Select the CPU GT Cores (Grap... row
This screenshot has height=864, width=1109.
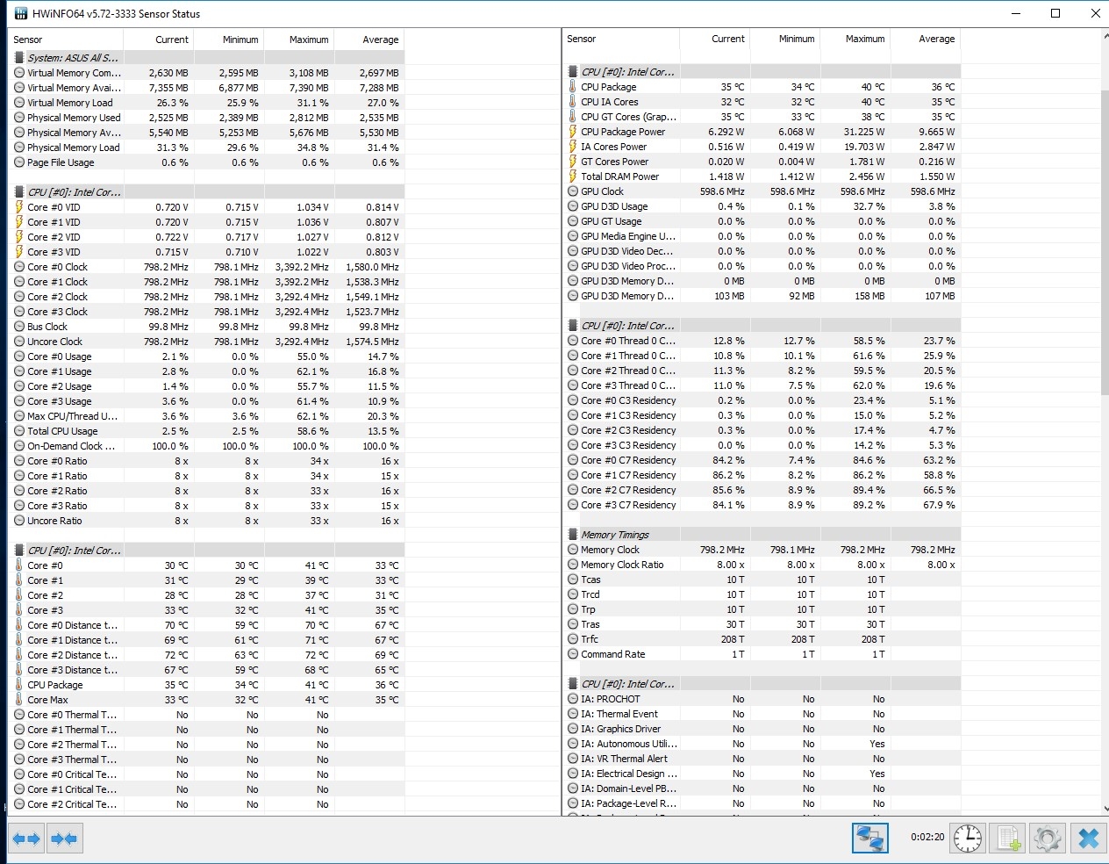[762, 117]
